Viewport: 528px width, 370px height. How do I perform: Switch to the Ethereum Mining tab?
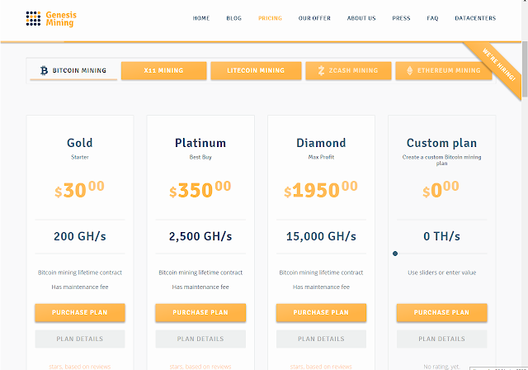click(x=444, y=70)
